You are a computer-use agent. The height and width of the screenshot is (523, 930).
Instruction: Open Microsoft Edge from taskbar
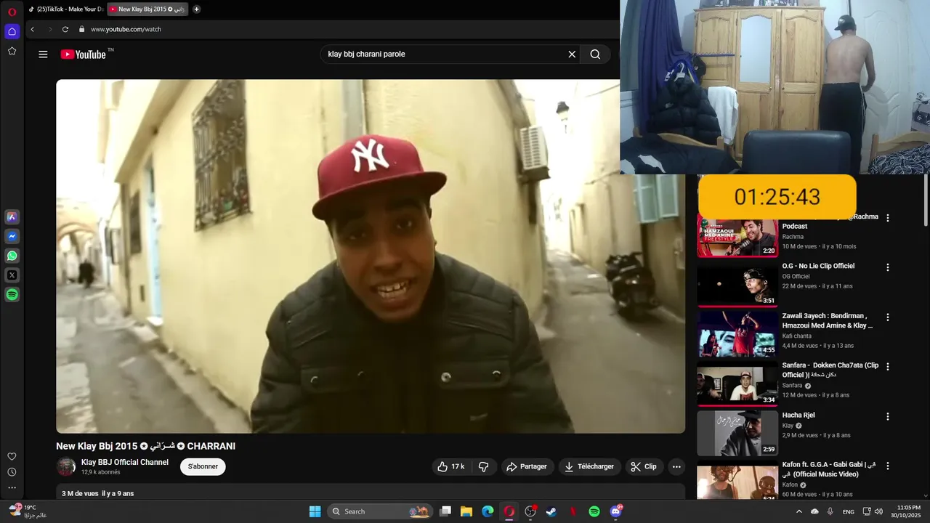(488, 511)
